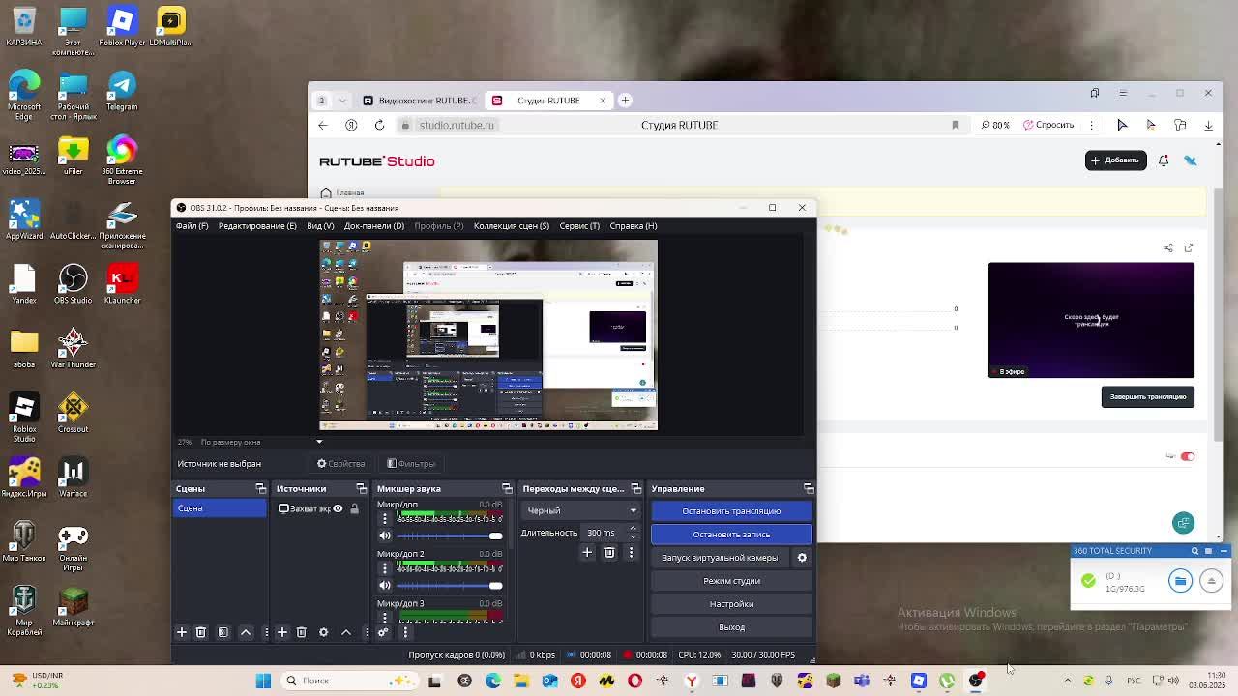Add a new source in the Sources panel
Viewport: 1238px width, 696px height.
click(x=281, y=632)
